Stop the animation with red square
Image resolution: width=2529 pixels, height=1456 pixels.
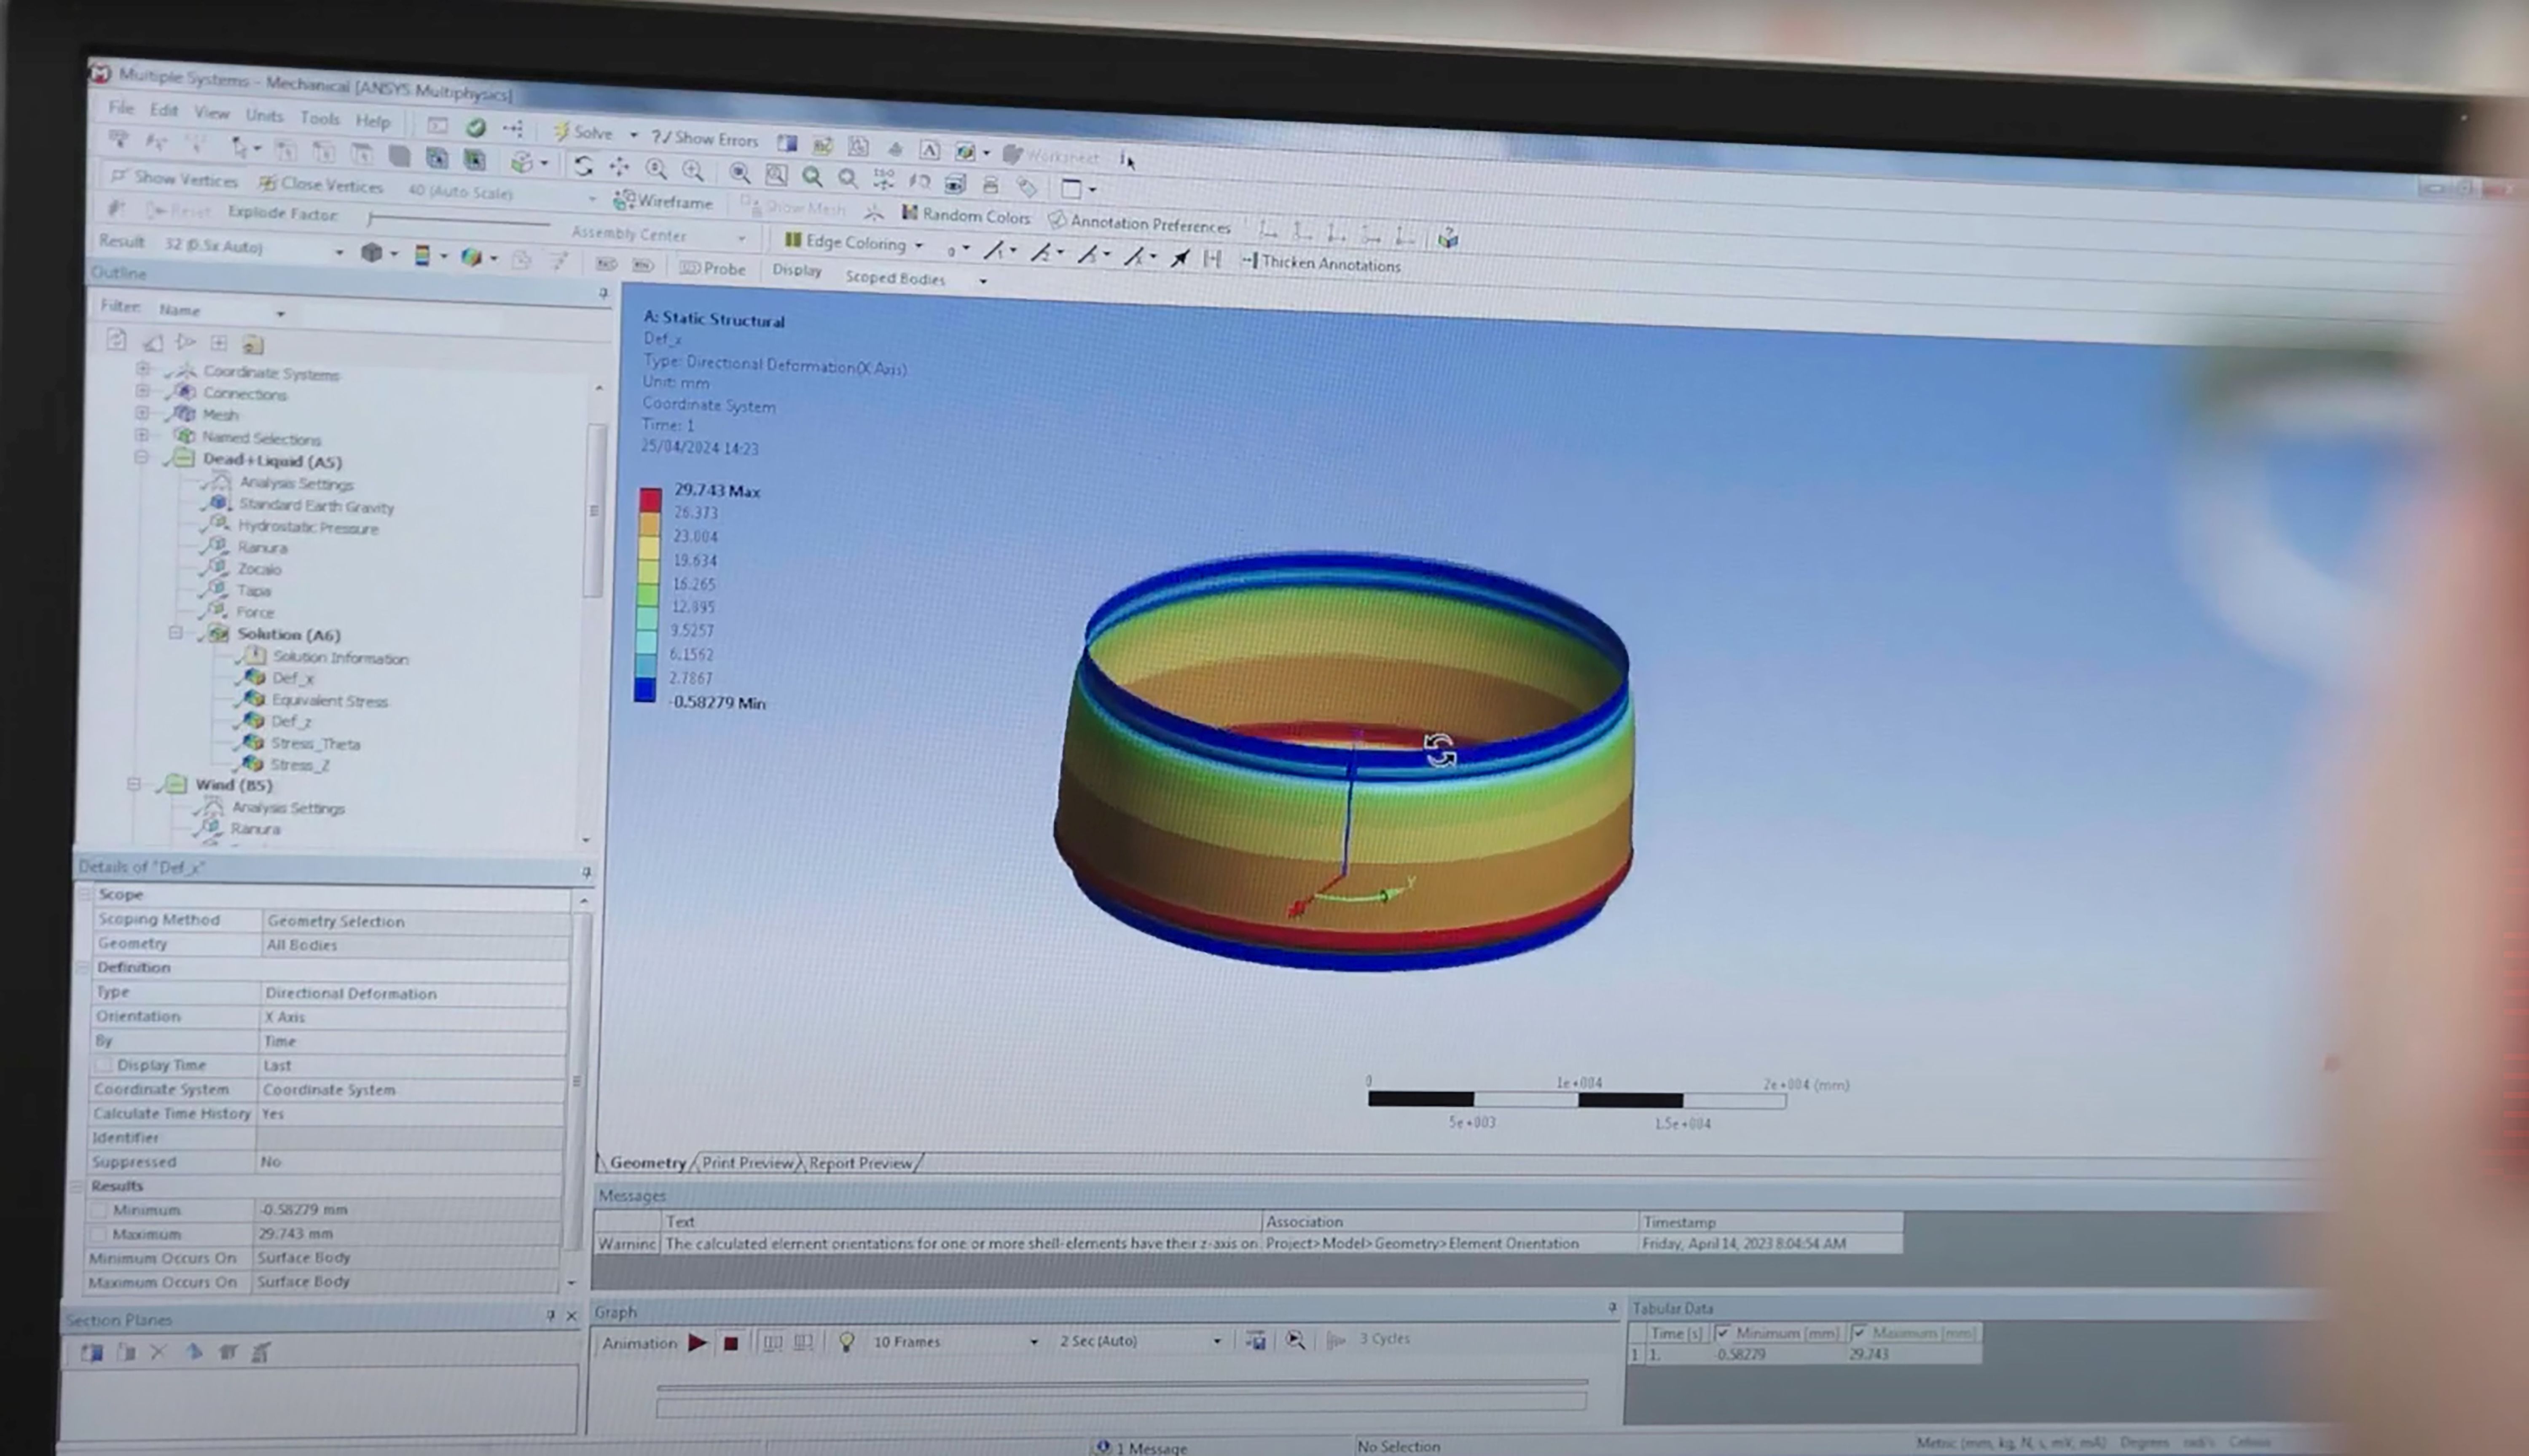731,1343
